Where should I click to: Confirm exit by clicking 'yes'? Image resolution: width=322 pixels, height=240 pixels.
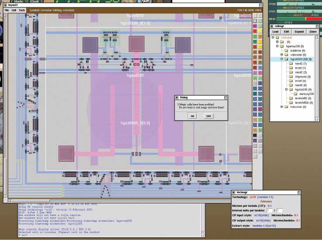[208, 116]
